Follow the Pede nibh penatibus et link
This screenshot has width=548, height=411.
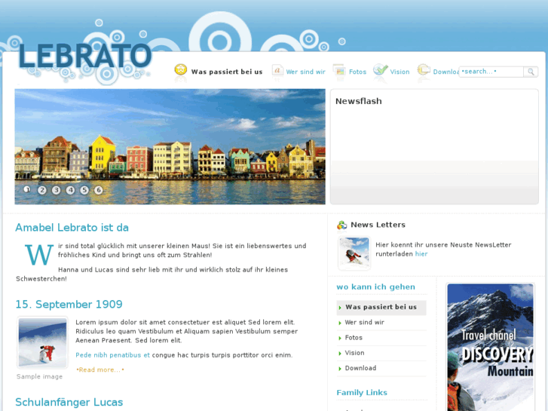[112, 355]
